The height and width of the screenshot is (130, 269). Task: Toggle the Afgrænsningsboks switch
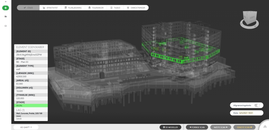(257, 105)
